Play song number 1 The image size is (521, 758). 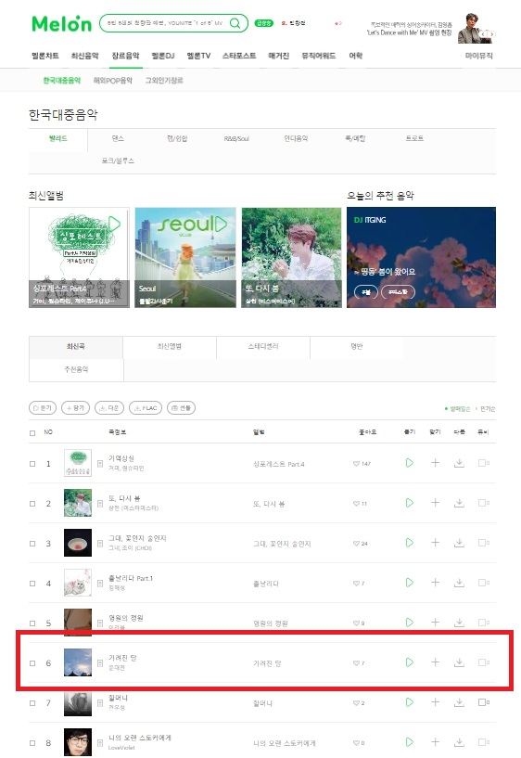pyautogui.click(x=410, y=463)
